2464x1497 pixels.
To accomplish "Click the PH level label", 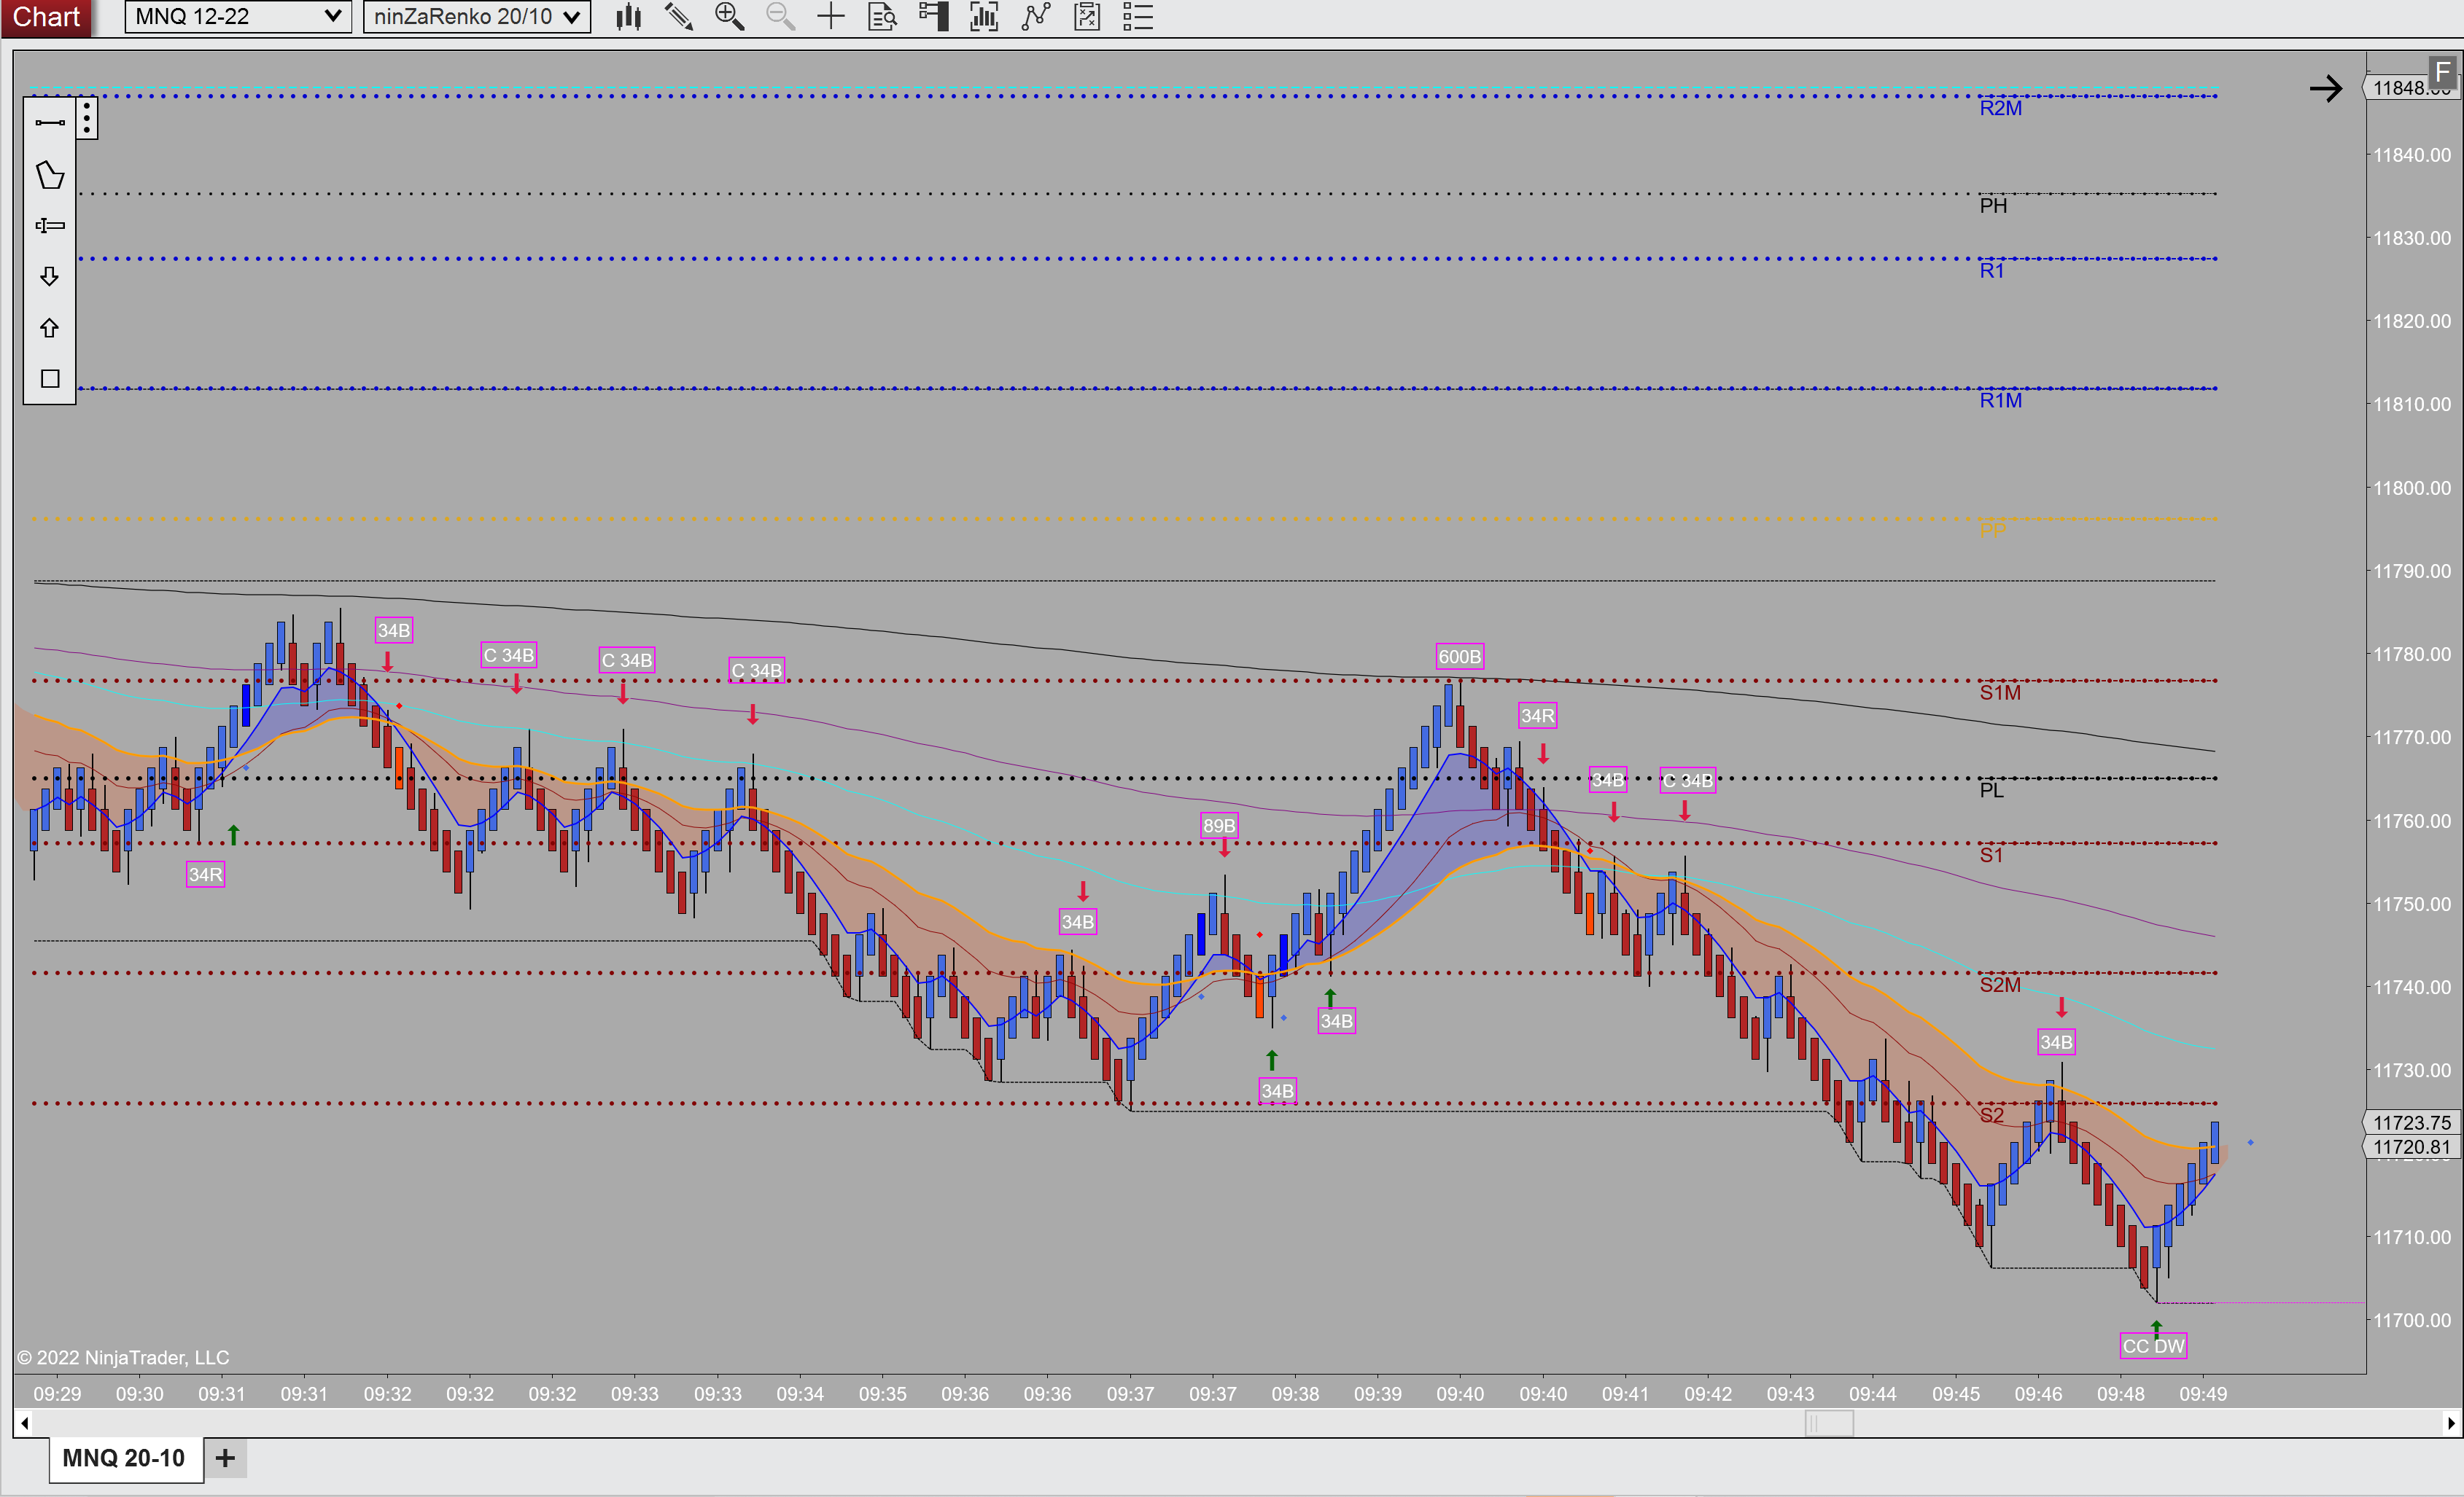I will tap(1993, 206).
